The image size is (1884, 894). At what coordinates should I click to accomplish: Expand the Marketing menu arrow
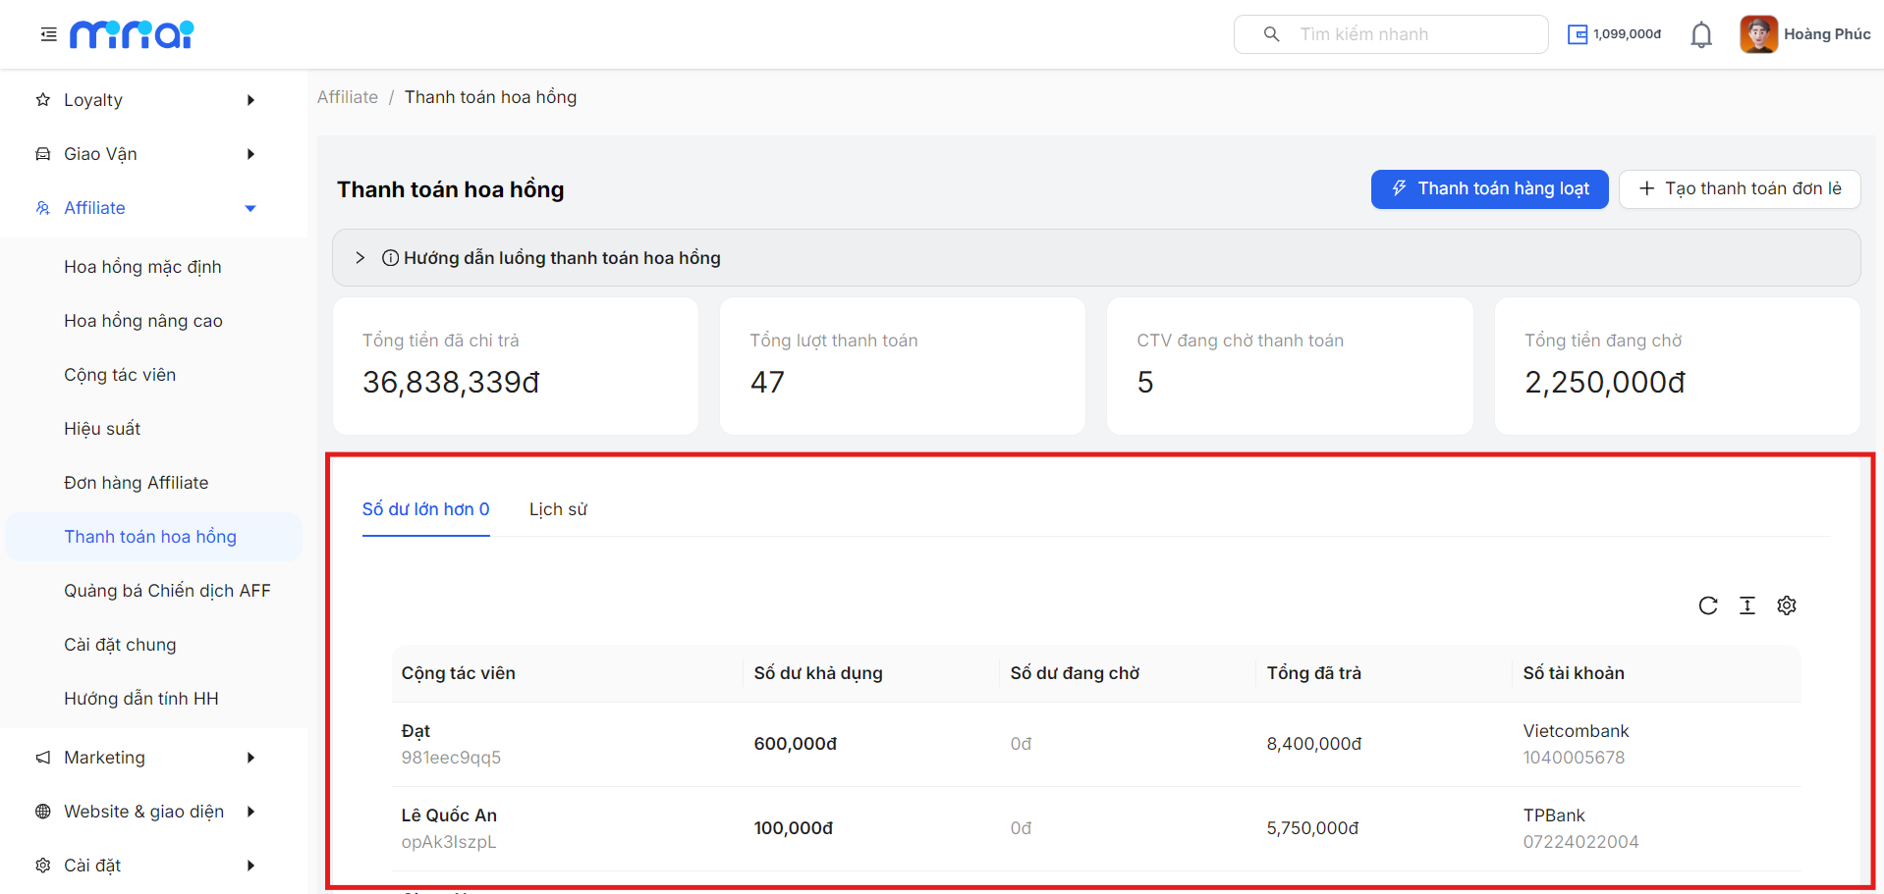pyautogui.click(x=250, y=758)
